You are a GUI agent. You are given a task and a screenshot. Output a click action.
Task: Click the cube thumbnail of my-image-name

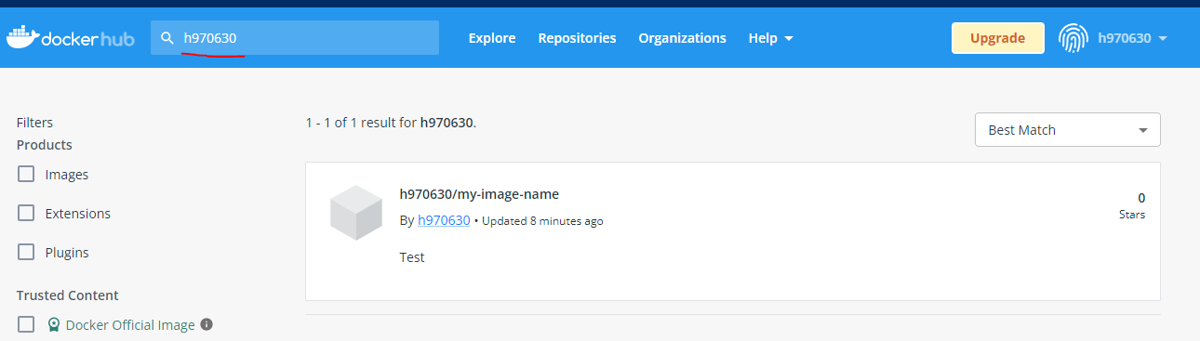[x=356, y=213]
